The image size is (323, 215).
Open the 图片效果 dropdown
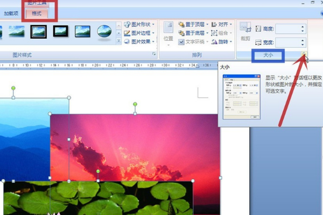(139, 41)
